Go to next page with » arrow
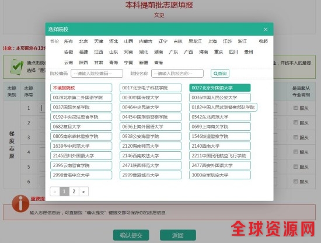The height and width of the screenshot is (243, 321). coord(83,192)
